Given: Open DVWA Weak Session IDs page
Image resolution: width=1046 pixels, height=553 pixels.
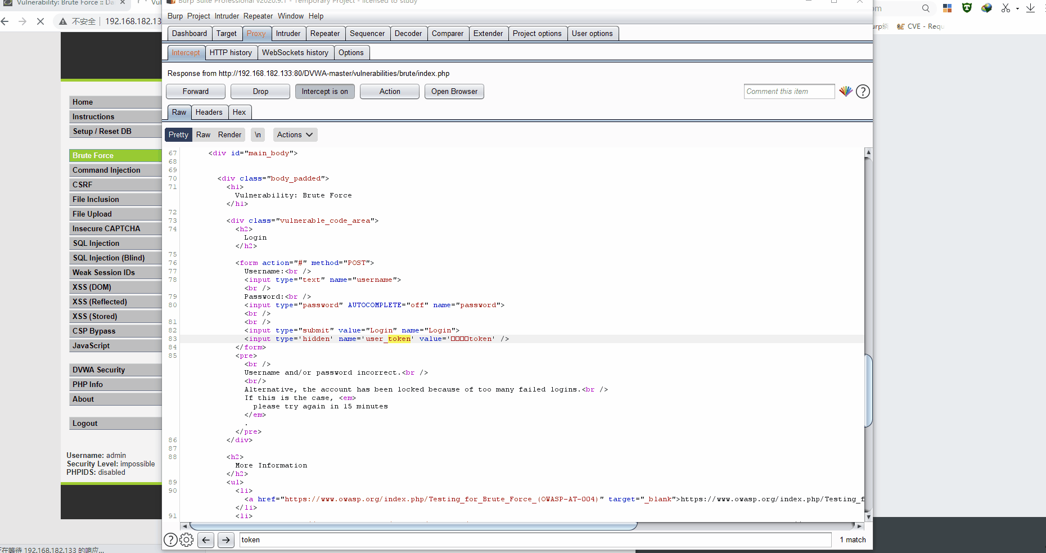Looking at the screenshot, I should (115, 273).
